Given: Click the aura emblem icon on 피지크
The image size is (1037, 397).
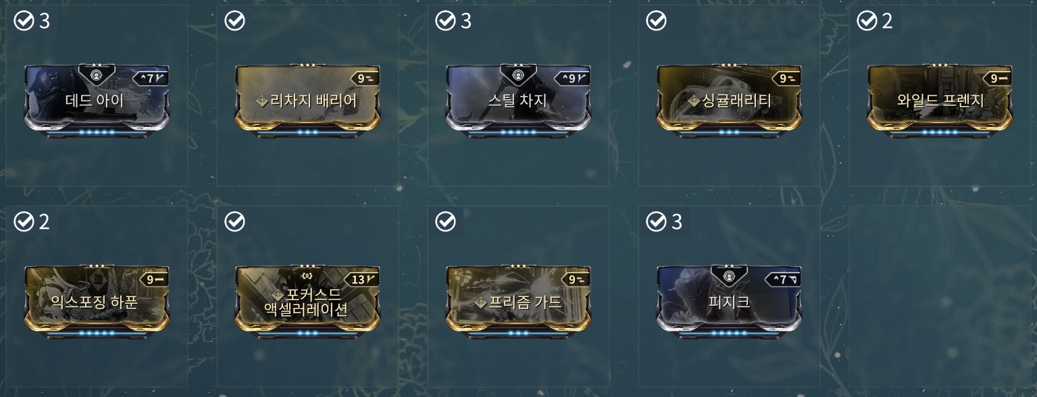Looking at the screenshot, I should tap(729, 276).
